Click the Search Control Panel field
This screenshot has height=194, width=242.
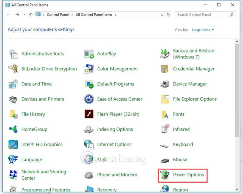pos(202,15)
